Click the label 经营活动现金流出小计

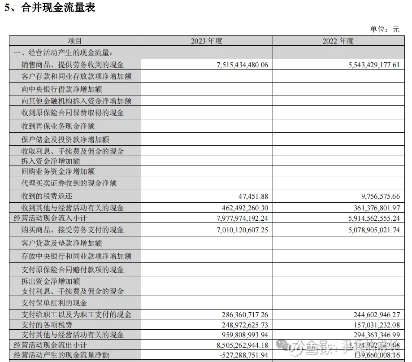pos(50,345)
